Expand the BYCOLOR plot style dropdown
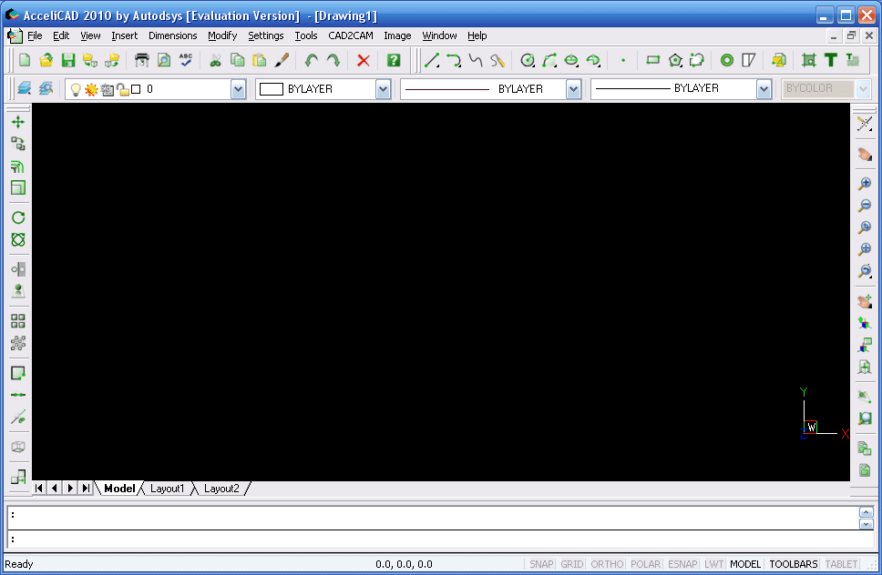This screenshot has height=575, width=882. tap(863, 89)
